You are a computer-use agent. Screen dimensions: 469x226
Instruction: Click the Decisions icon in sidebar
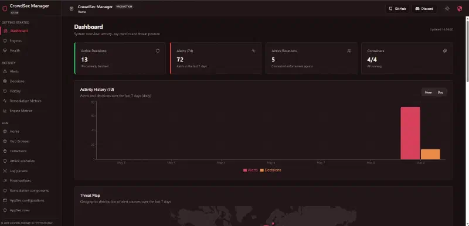point(5,81)
